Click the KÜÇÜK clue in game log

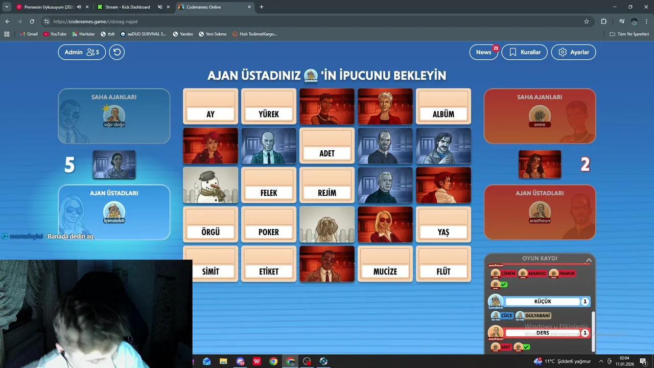pos(543,302)
